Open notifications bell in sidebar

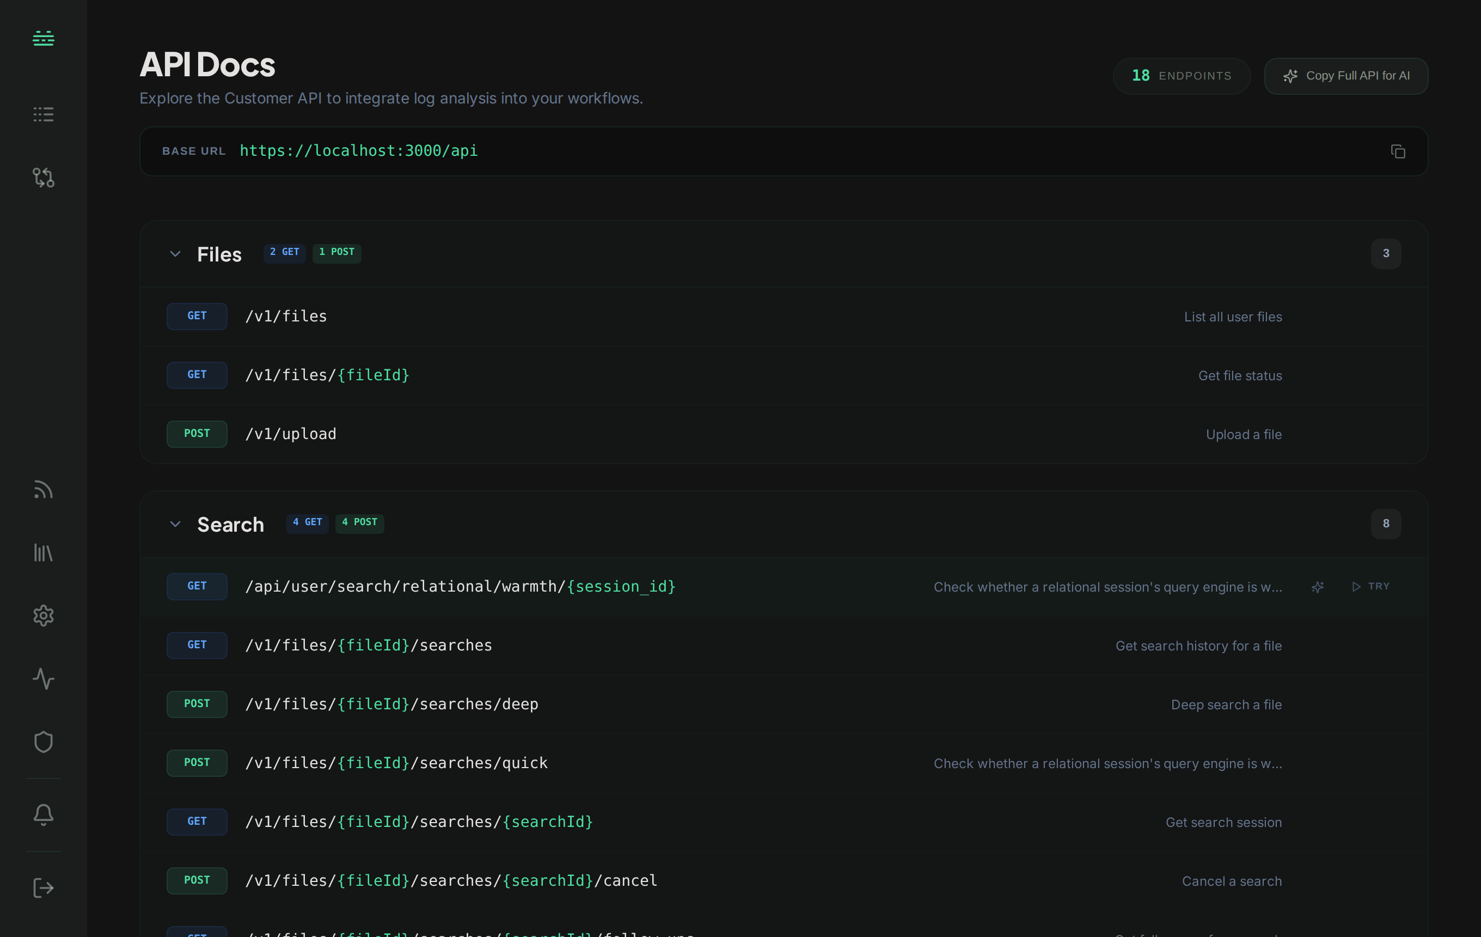(43, 814)
